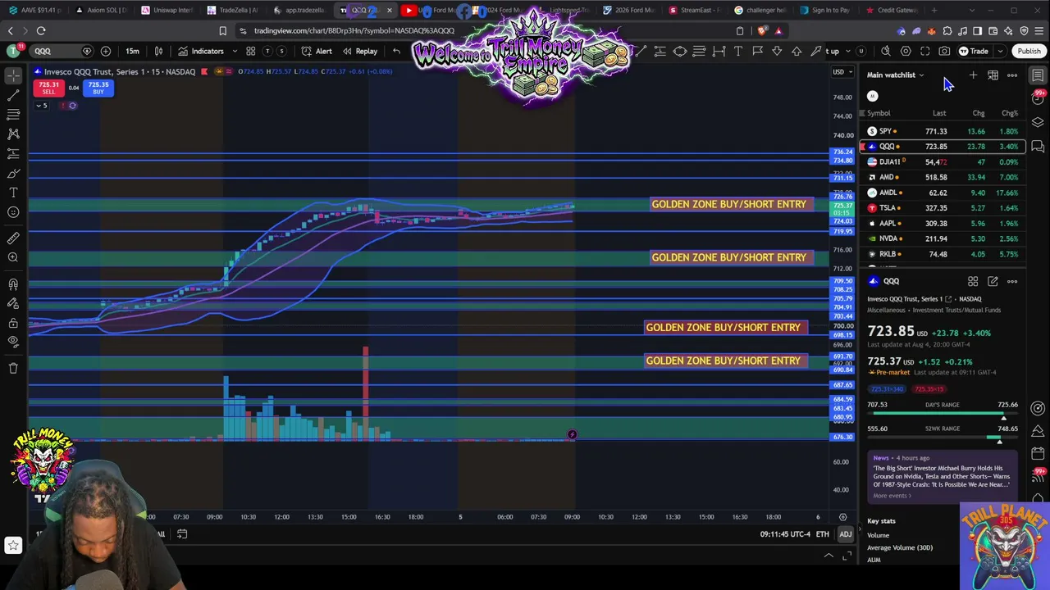The image size is (1050, 590).
Task: Toggle the watchlist side panel icon
Action: point(1038,75)
